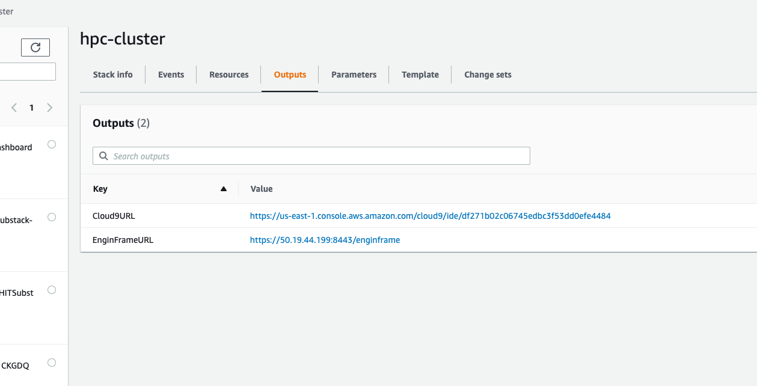Select the 'HITSubst' stack radio button
This screenshot has height=386, width=757.
tap(52, 290)
